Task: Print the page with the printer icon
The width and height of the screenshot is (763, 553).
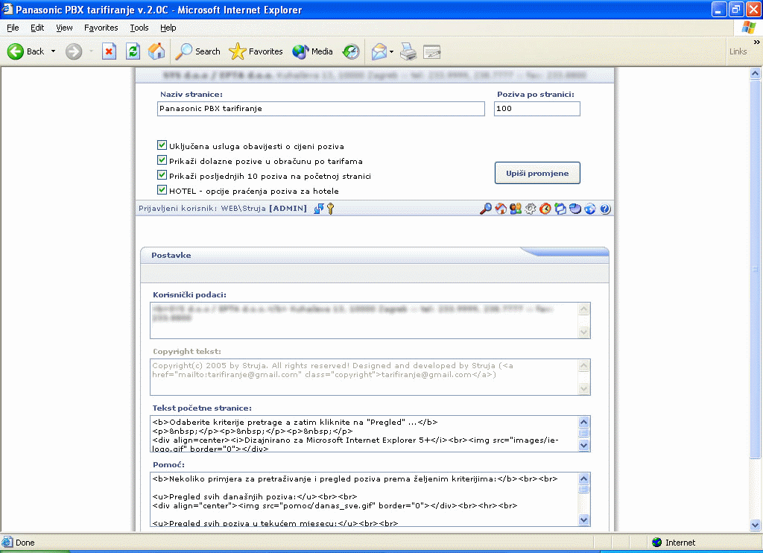Action: 408,51
